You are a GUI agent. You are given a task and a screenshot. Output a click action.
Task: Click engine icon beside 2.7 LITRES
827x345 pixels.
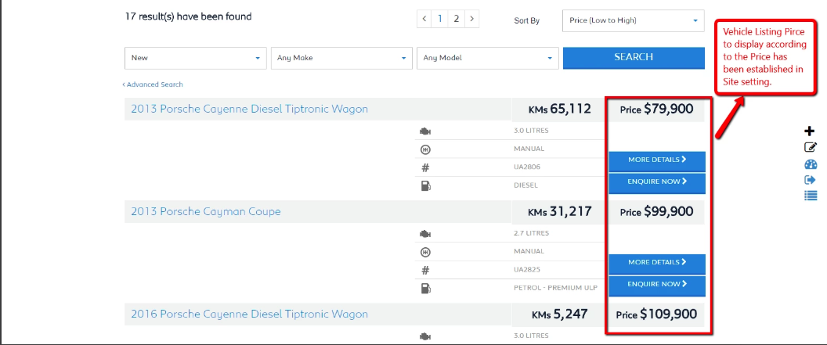coord(425,233)
